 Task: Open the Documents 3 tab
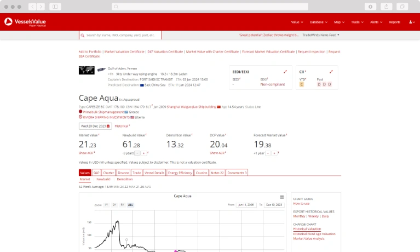pos(237,173)
